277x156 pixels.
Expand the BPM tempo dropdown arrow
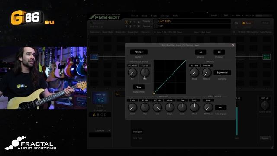(242, 16)
